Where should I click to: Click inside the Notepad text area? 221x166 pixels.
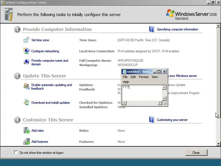pos(142,93)
